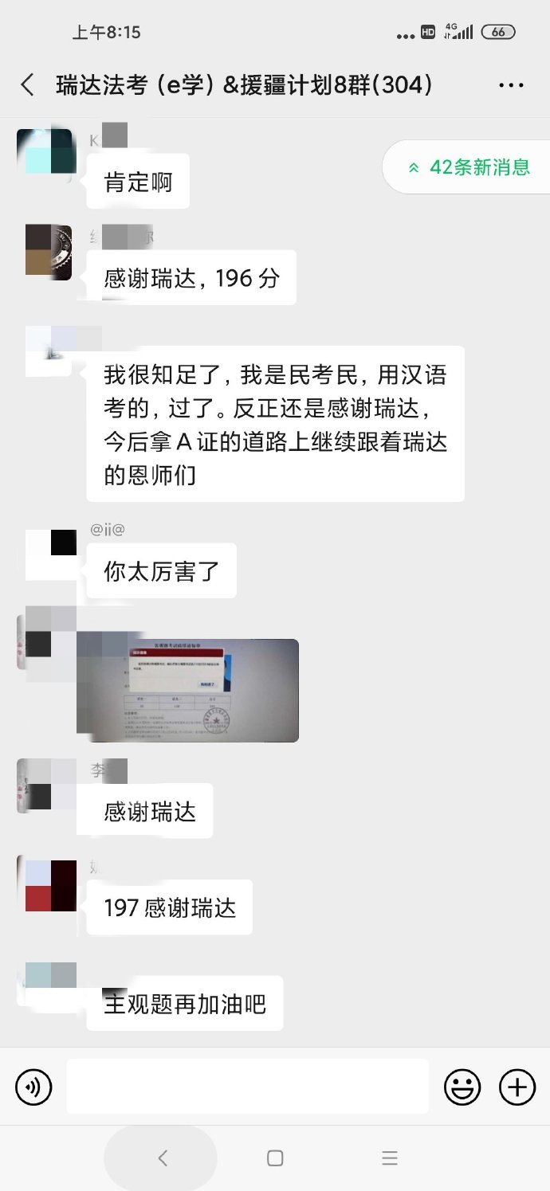550x1191 pixels.
Task: Tap the message input field
Action: [247, 1087]
